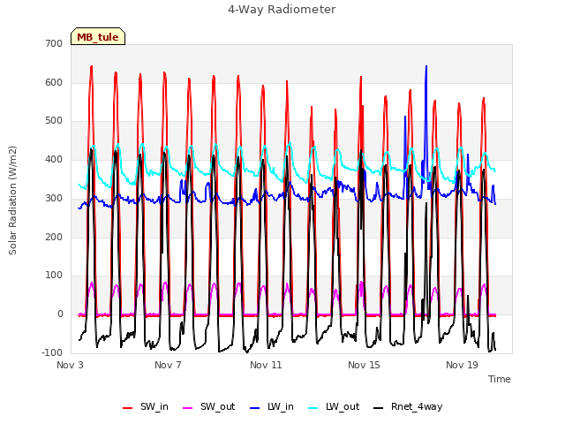565x424 pixels.
Task: Click the Nov 7 axis label
Action: [168, 365]
